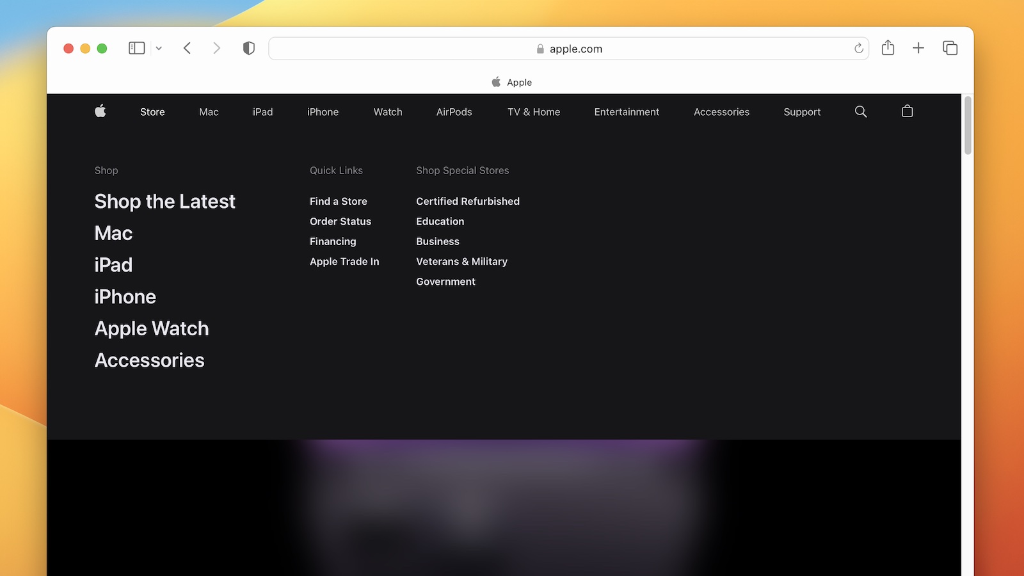Select Support from the navigation bar
The height and width of the screenshot is (576, 1024).
point(802,111)
